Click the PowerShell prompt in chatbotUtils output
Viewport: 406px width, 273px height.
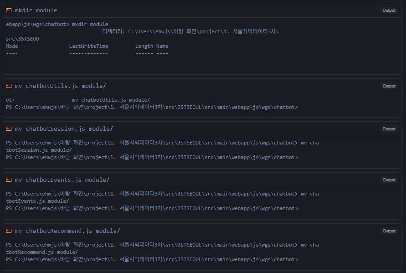point(151,107)
